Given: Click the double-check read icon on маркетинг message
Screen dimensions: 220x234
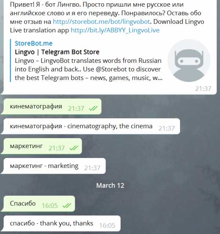Looking at the screenshot, I should [74, 148].
